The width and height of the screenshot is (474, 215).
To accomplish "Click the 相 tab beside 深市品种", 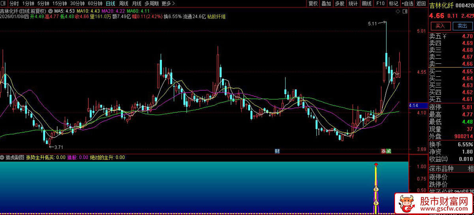I will (x=470, y=169).
